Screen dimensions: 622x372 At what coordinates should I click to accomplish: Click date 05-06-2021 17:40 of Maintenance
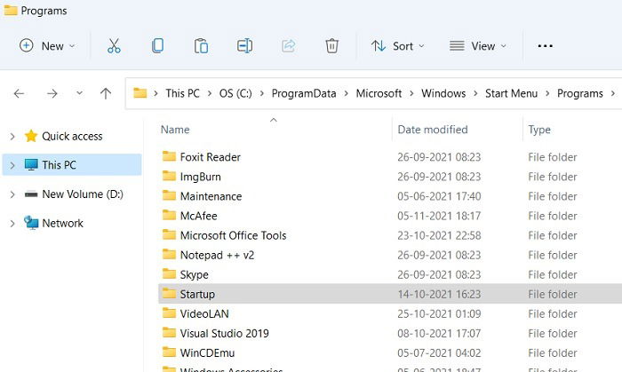point(439,196)
